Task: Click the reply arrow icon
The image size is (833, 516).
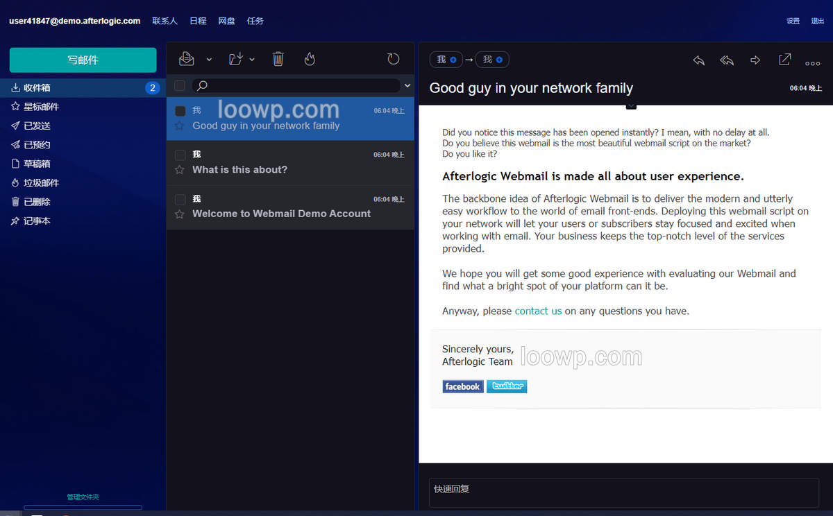Action: coord(699,60)
